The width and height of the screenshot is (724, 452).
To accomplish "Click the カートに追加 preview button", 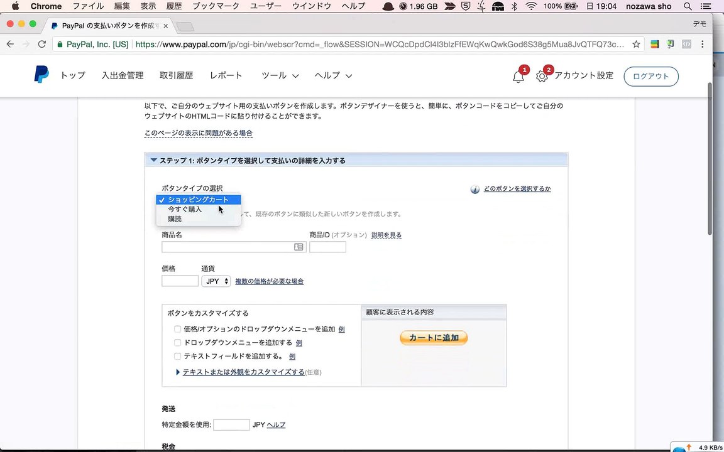I will pyautogui.click(x=434, y=338).
